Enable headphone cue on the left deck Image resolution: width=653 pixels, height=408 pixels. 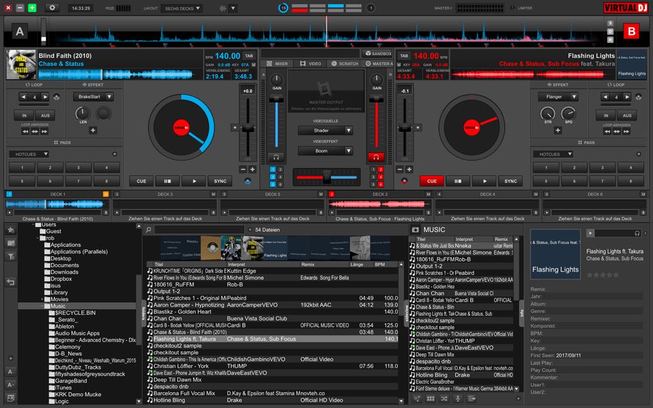click(276, 157)
